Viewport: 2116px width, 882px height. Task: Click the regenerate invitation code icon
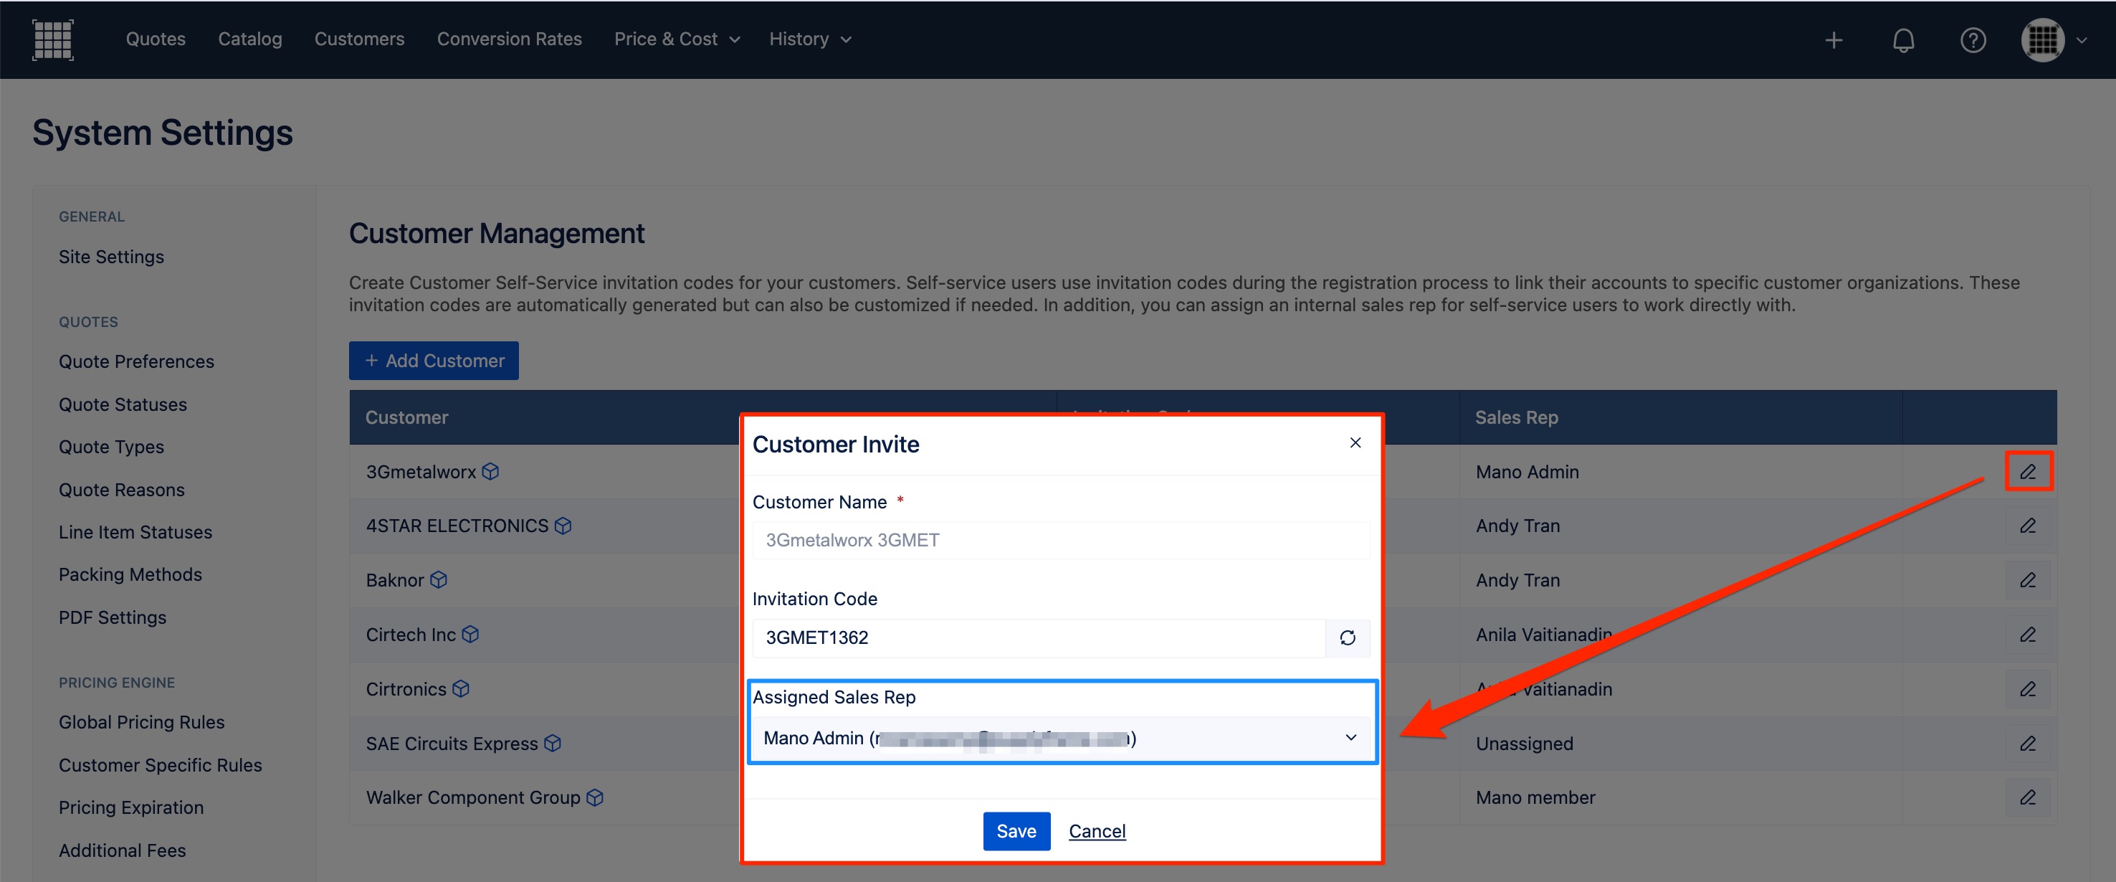click(x=1347, y=638)
